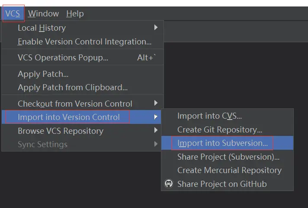
Task: Select Share Project (Subversion)
Action: (x=228, y=157)
